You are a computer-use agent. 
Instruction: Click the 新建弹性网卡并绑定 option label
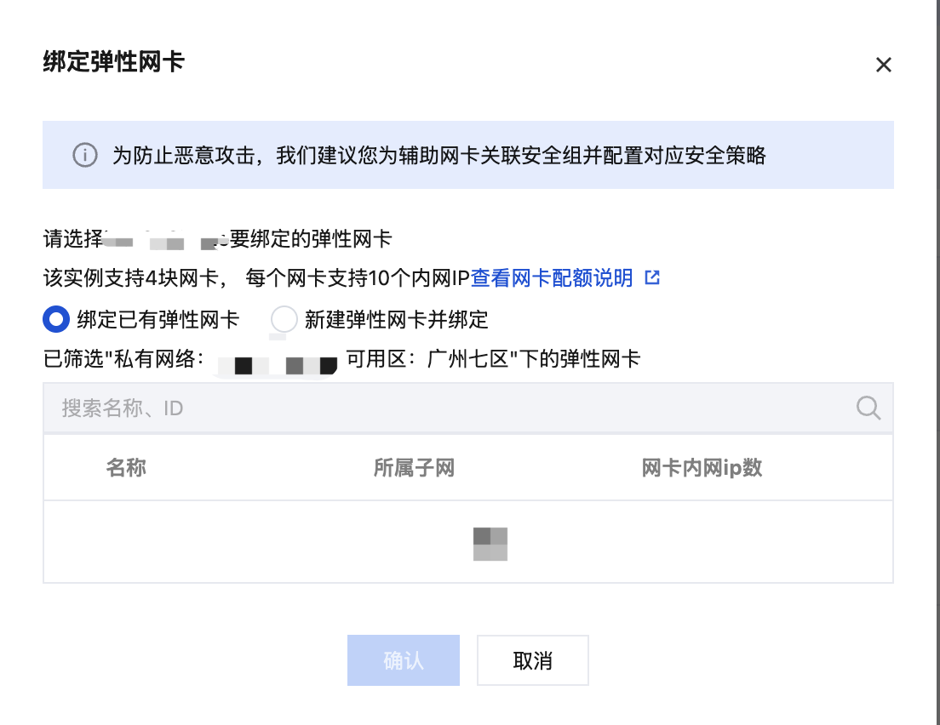(396, 319)
